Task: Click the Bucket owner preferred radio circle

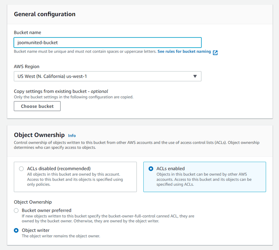Action: tap(16, 210)
